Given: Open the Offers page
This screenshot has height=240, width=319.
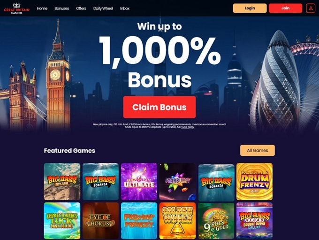Looking at the screenshot, I should (x=81, y=8).
